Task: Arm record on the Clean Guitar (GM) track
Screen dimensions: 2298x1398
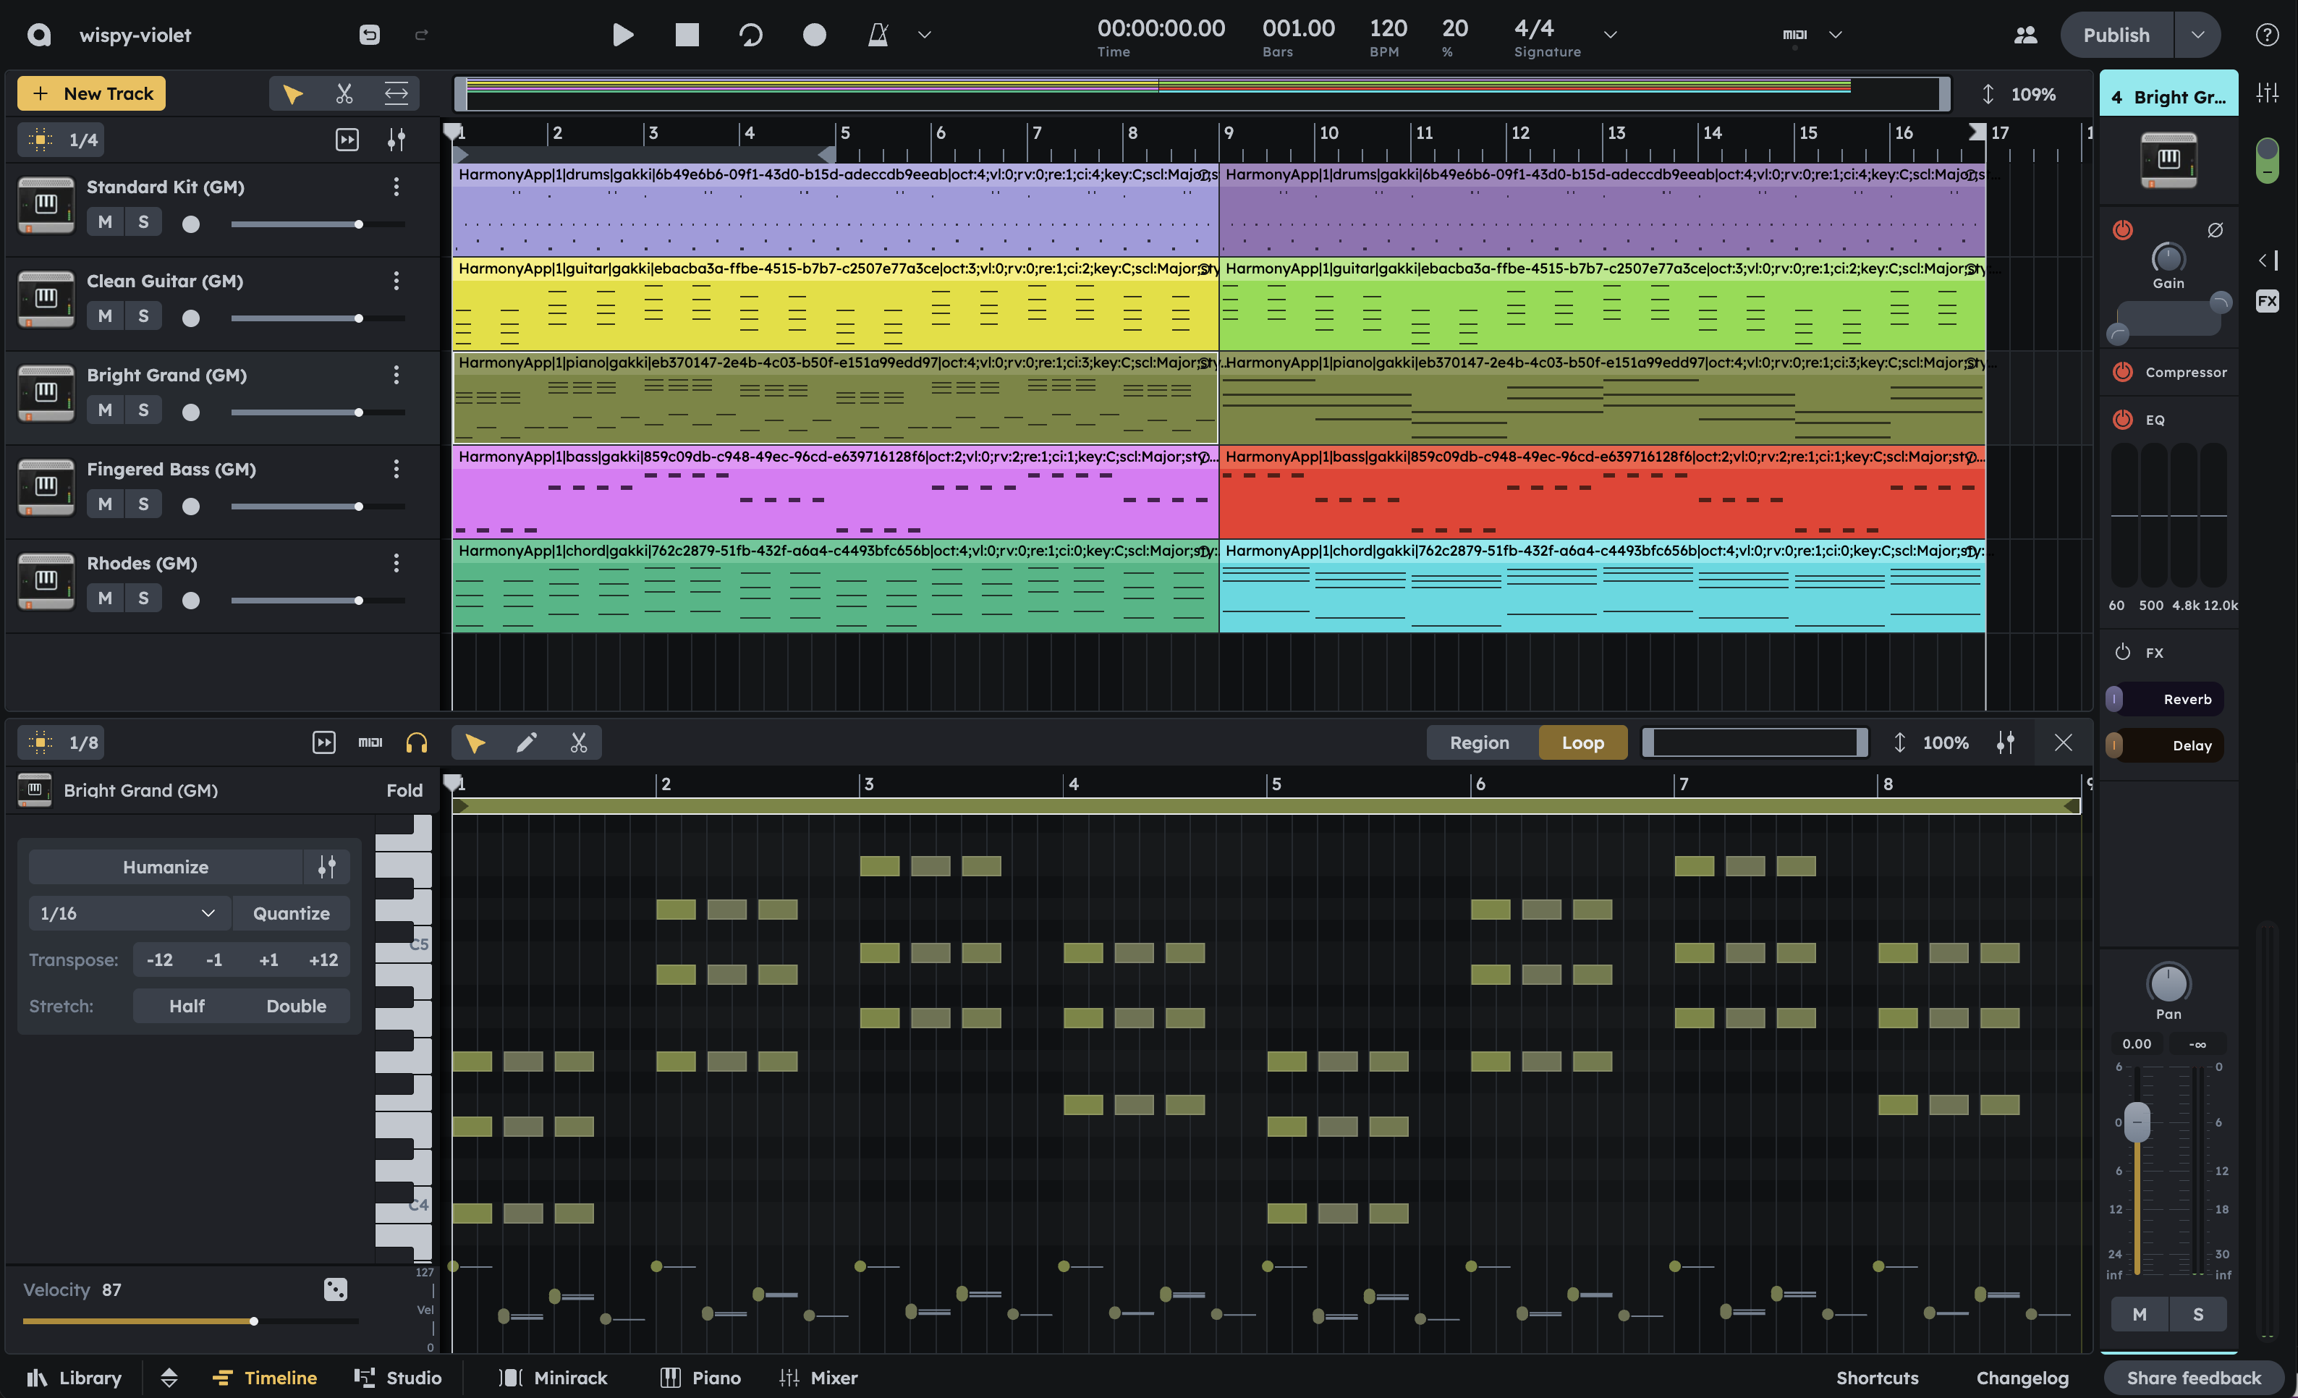Action: point(191,318)
